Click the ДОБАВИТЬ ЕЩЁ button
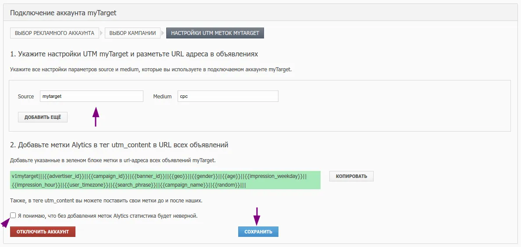The width and height of the screenshot is (521, 247). click(x=43, y=117)
